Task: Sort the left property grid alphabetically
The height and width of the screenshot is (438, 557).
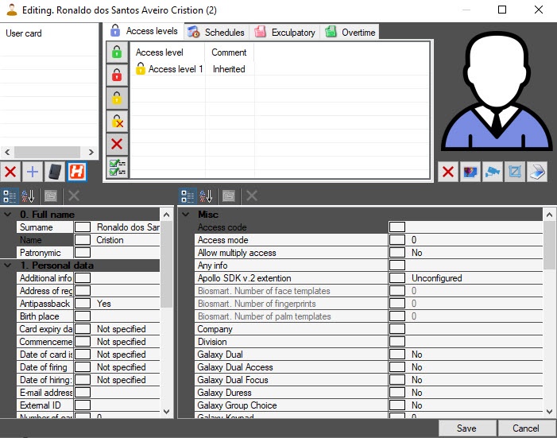Action: (28, 196)
